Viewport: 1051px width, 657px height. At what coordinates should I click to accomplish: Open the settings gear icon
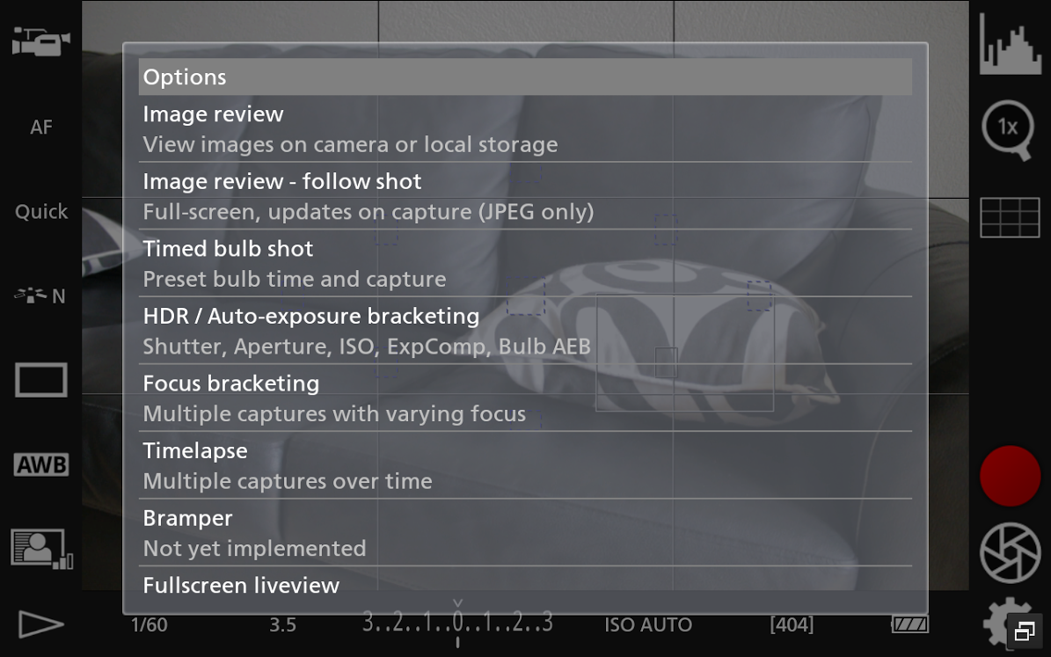pyautogui.click(x=1003, y=623)
